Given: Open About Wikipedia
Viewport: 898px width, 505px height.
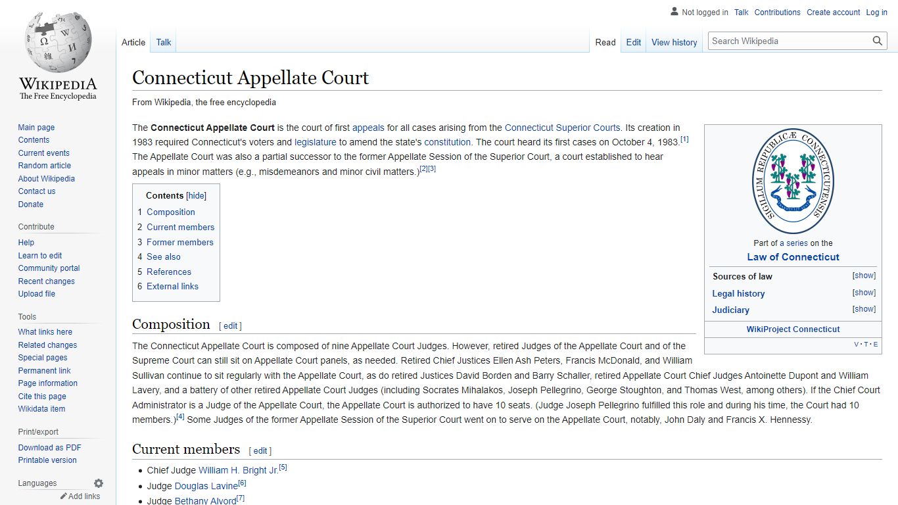Looking at the screenshot, I should [x=47, y=179].
